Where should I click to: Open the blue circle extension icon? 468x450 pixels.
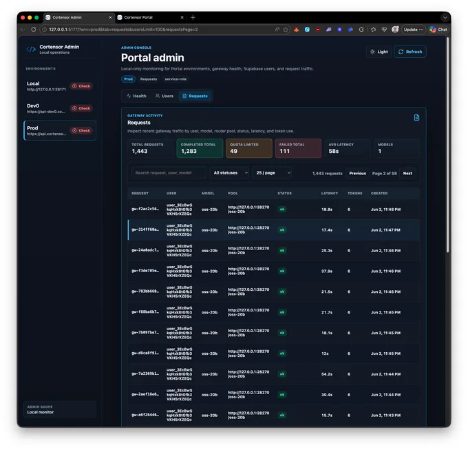[339, 29]
